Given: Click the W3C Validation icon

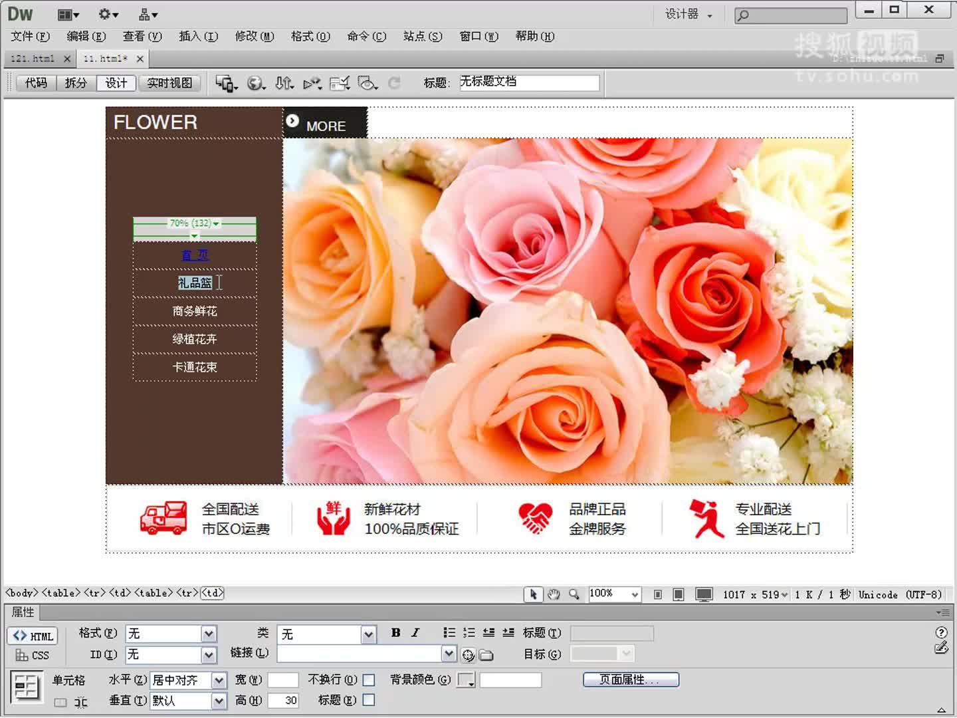Looking at the screenshot, I should [x=312, y=83].
